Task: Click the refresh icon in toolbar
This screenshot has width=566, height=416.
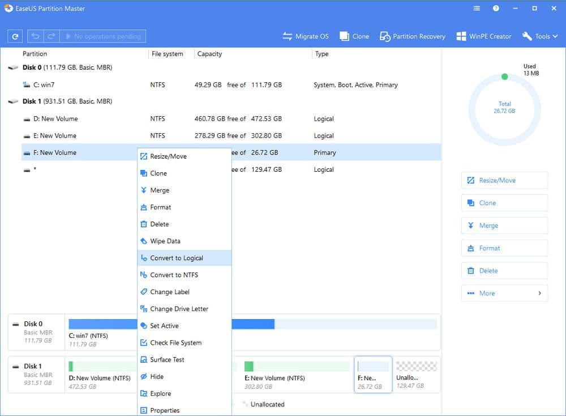Action: click(x=15, y=36)
